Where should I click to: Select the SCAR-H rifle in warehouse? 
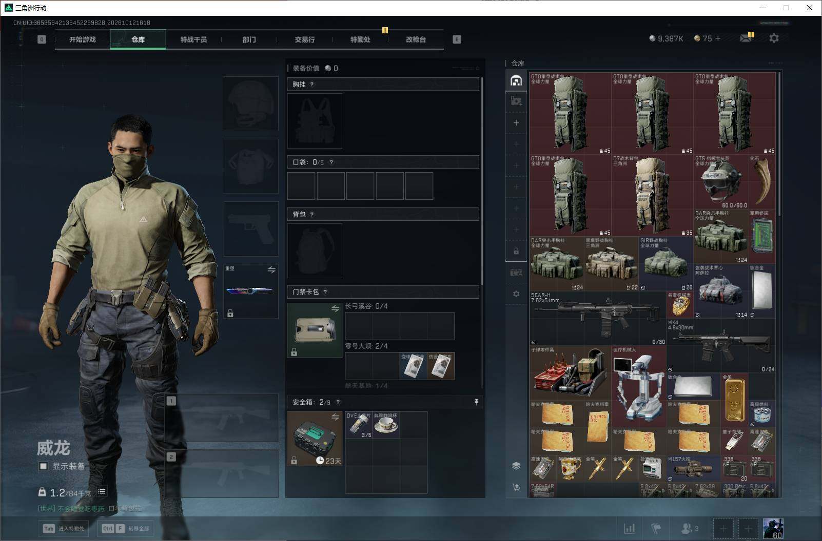[598, 318]
